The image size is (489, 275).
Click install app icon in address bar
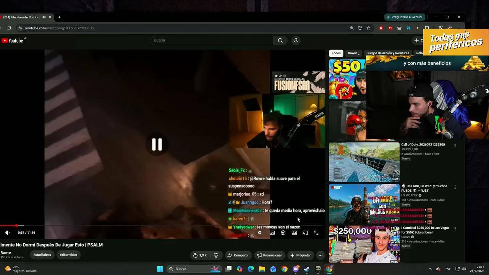360,28
